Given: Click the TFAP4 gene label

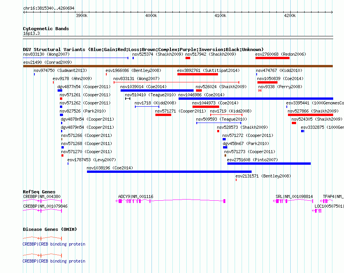Looking at the screenshot, I should (x=333, y=196).
